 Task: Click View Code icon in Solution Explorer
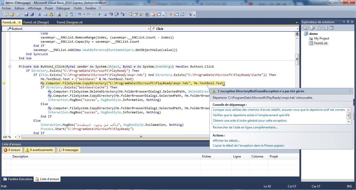pyautogui.click(x=326, y=28)
